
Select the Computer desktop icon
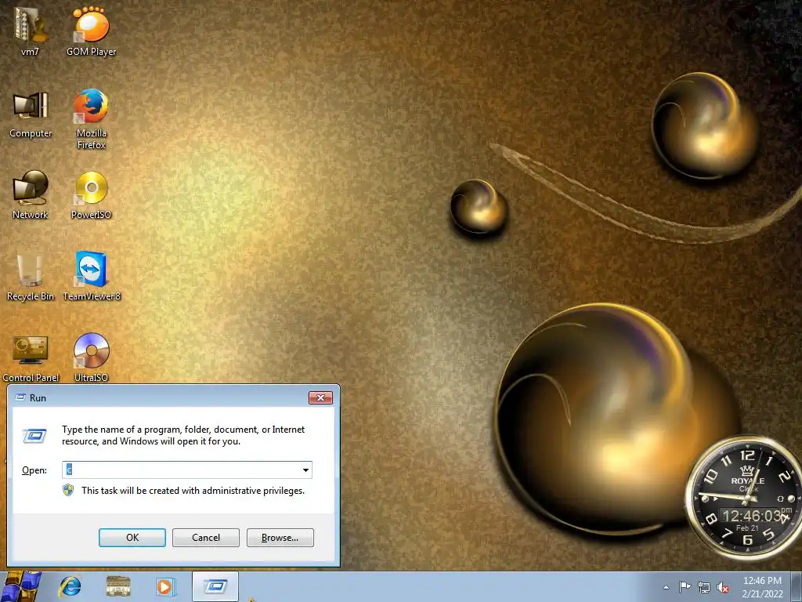(x=31, y=114)
